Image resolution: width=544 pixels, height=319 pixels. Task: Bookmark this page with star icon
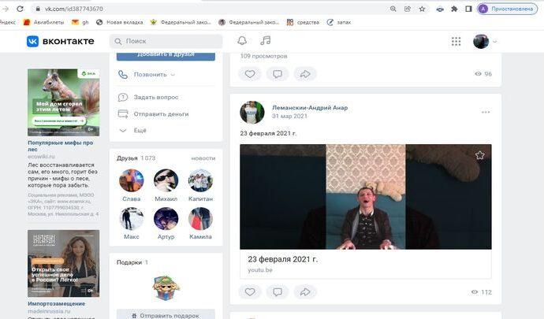422,9
